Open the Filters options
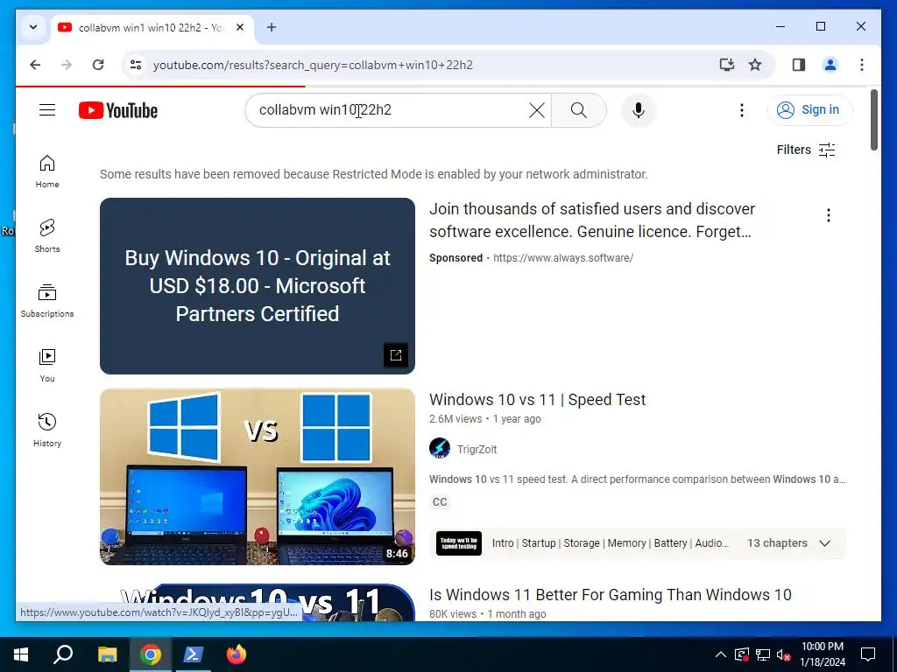The height and width of the screenshot is (672, 897). [806, 150]
